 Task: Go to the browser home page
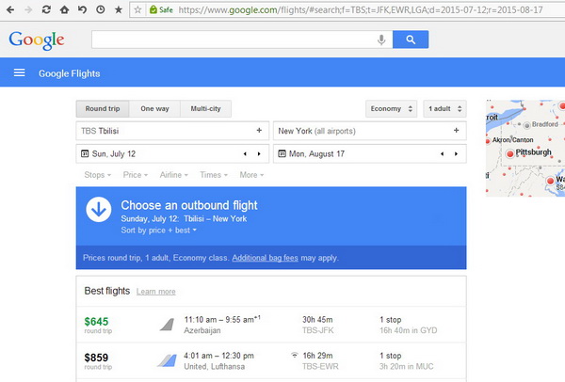(64, 9)
